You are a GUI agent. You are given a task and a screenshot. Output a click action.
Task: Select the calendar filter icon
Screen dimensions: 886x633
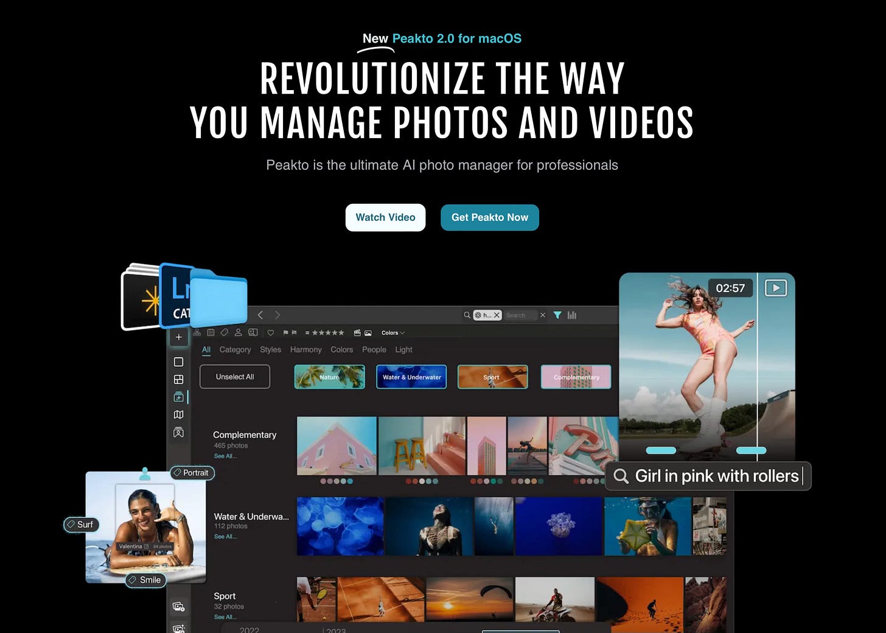[211, 332]
